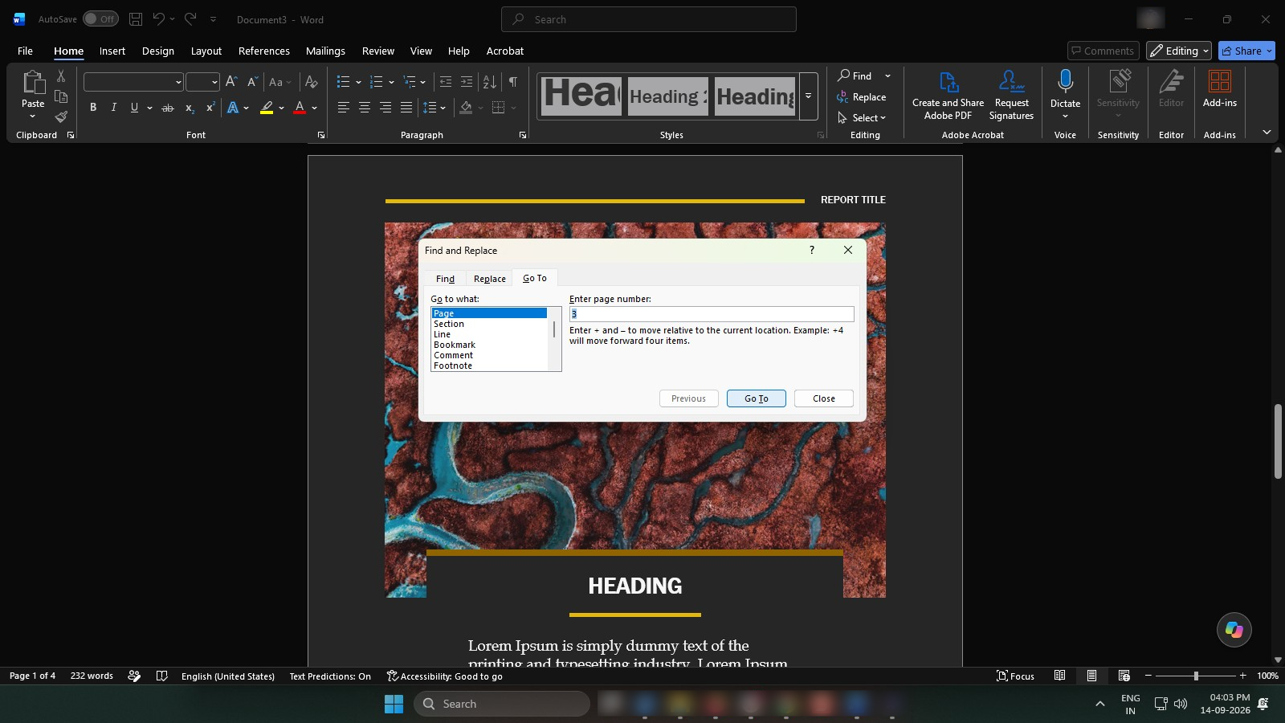This screenshot has width=1285, height=723.
Task: Switch to Web Layout view
Action: (1124, 676)
